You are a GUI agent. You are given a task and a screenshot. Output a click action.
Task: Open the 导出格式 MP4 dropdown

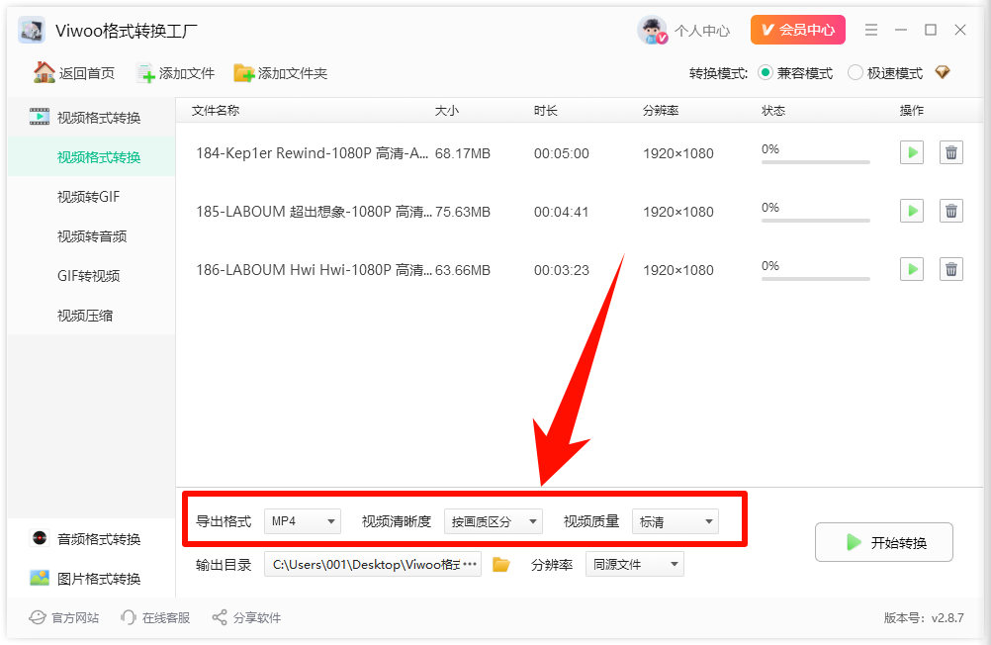click(x=302, y=521)
